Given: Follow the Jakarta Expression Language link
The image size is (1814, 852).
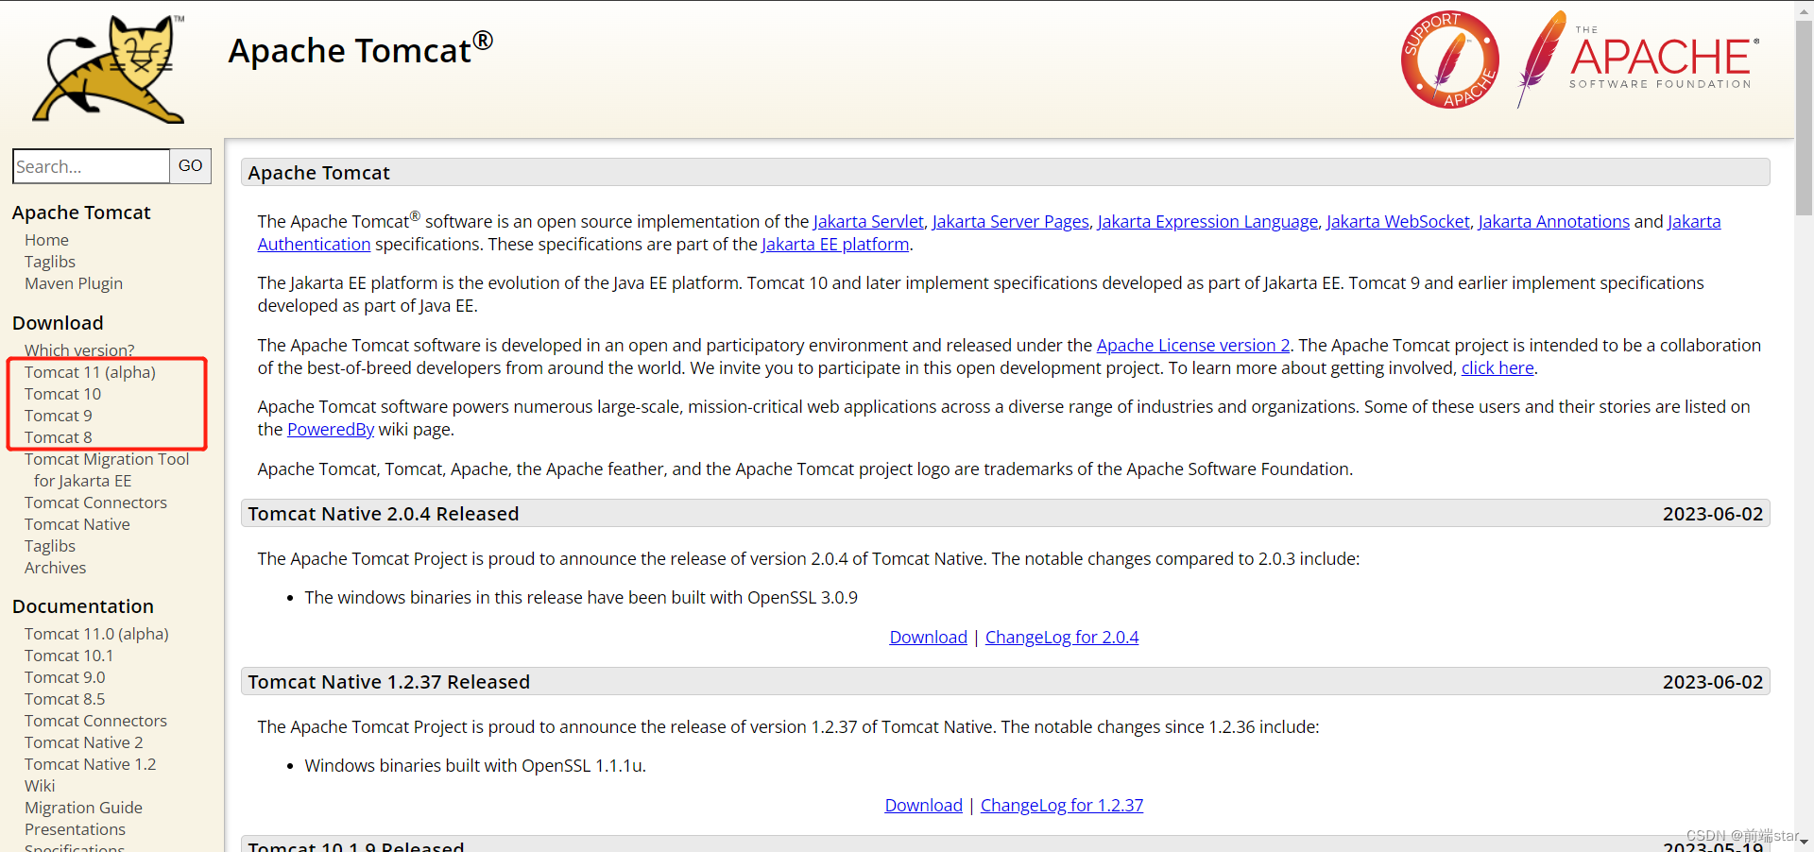Looking at the screenshot, I should click(x=1207, y=222).
